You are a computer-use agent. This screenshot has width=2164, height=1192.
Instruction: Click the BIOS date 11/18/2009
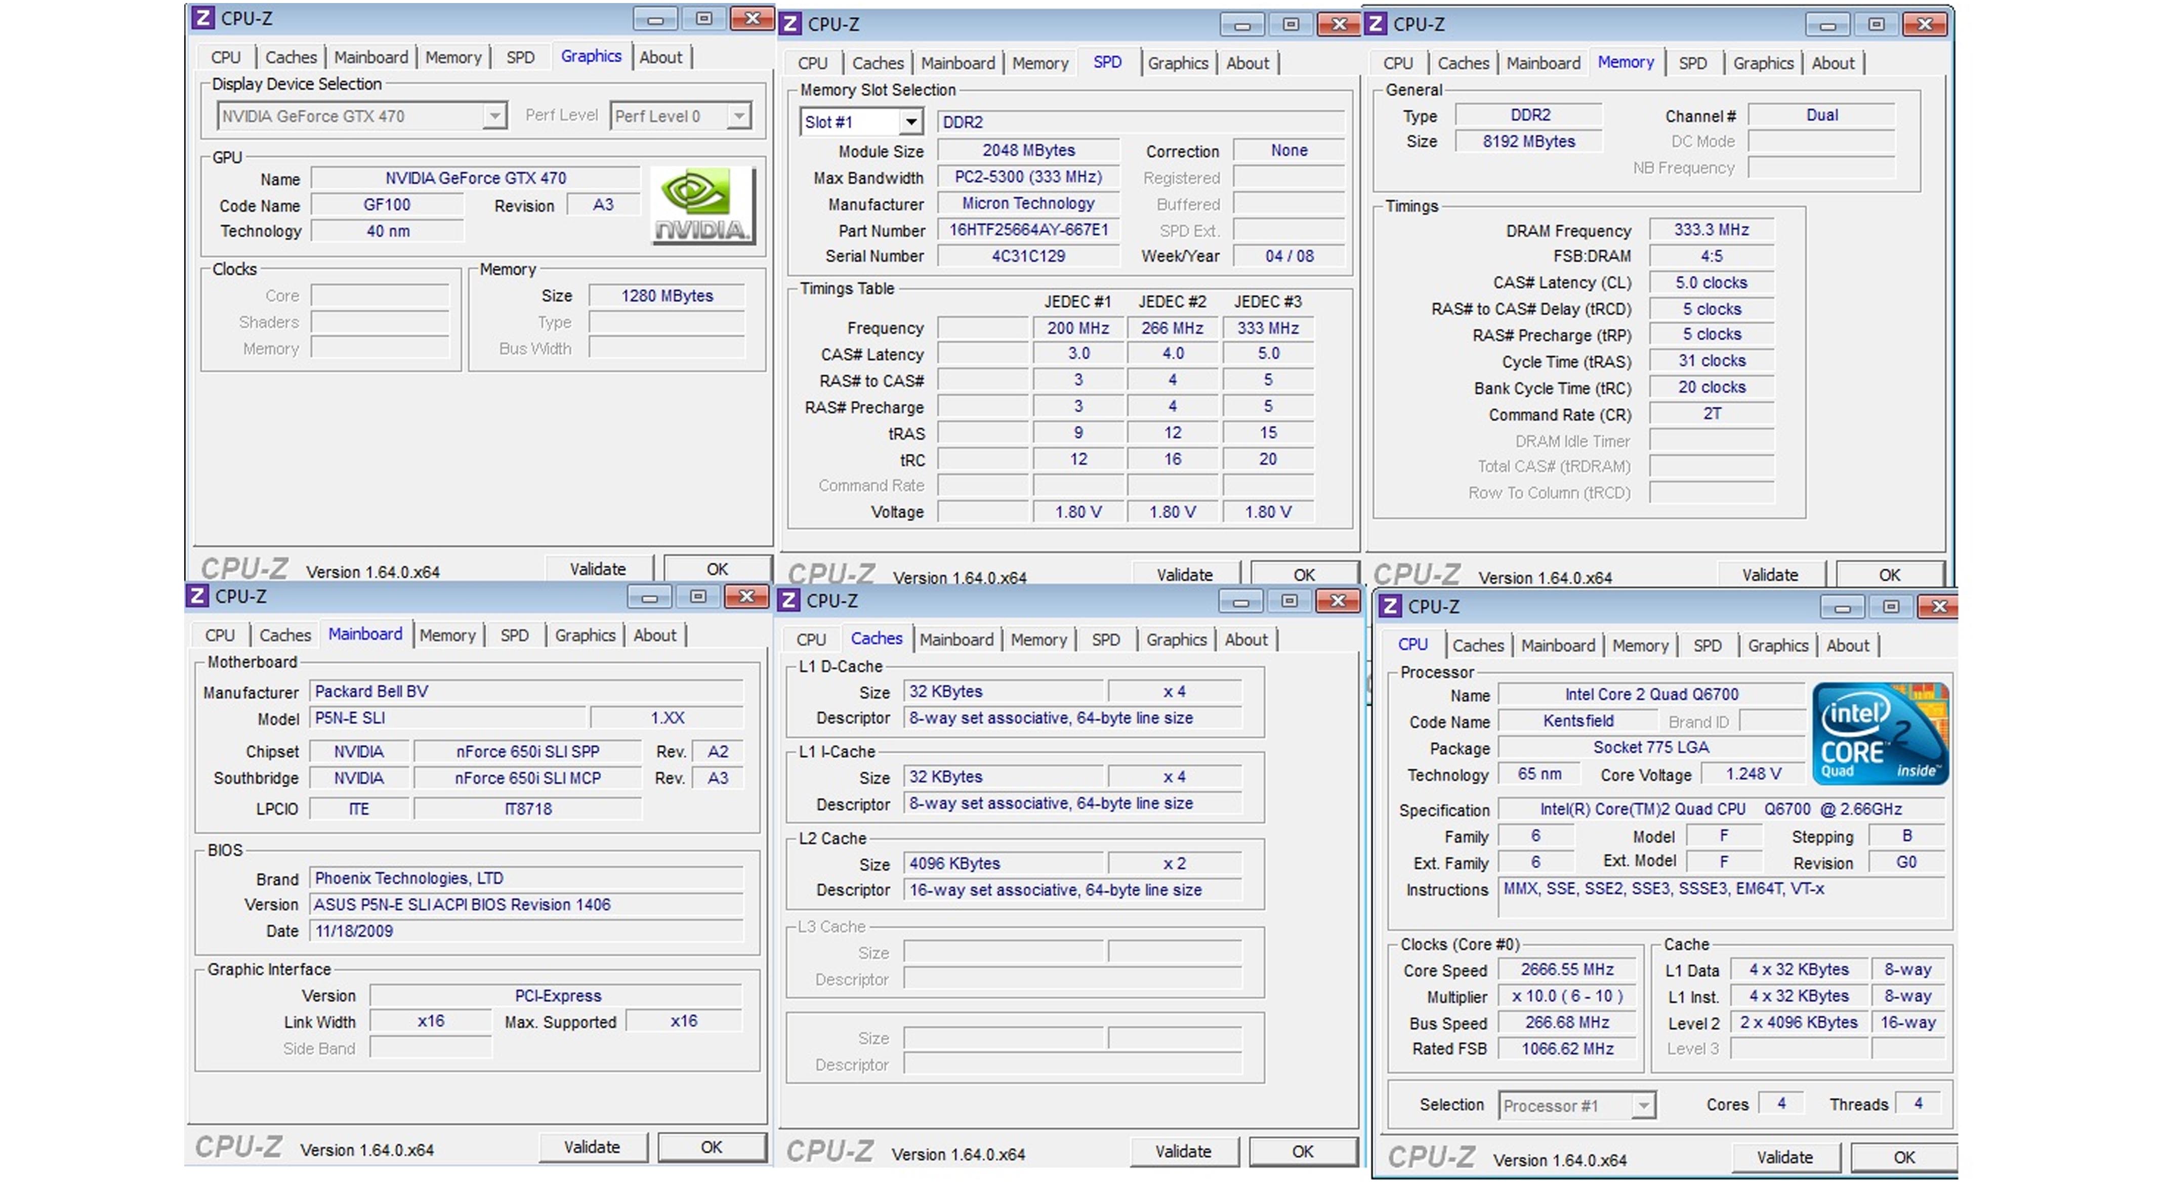pyautogui.click(x=527, y=930)
